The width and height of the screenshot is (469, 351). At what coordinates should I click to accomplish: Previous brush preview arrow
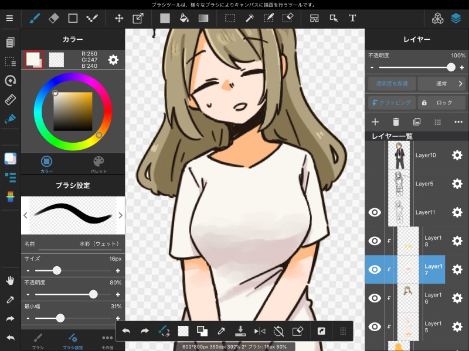(25, 215)
